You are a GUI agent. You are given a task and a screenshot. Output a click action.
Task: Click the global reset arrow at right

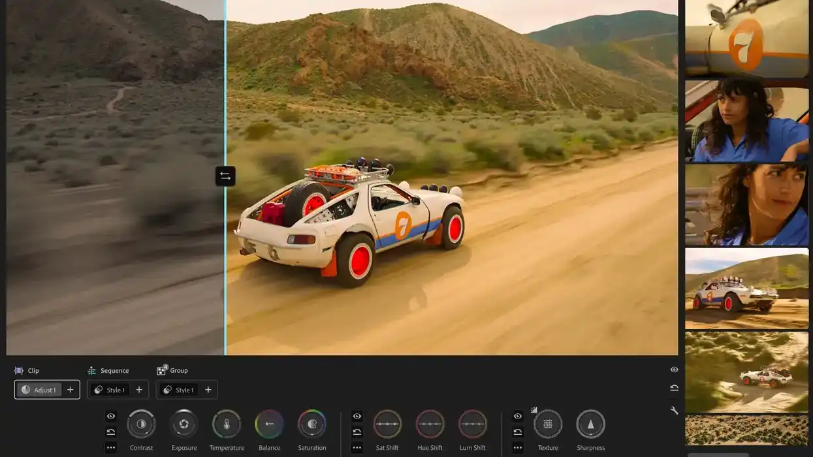(675, 388)
